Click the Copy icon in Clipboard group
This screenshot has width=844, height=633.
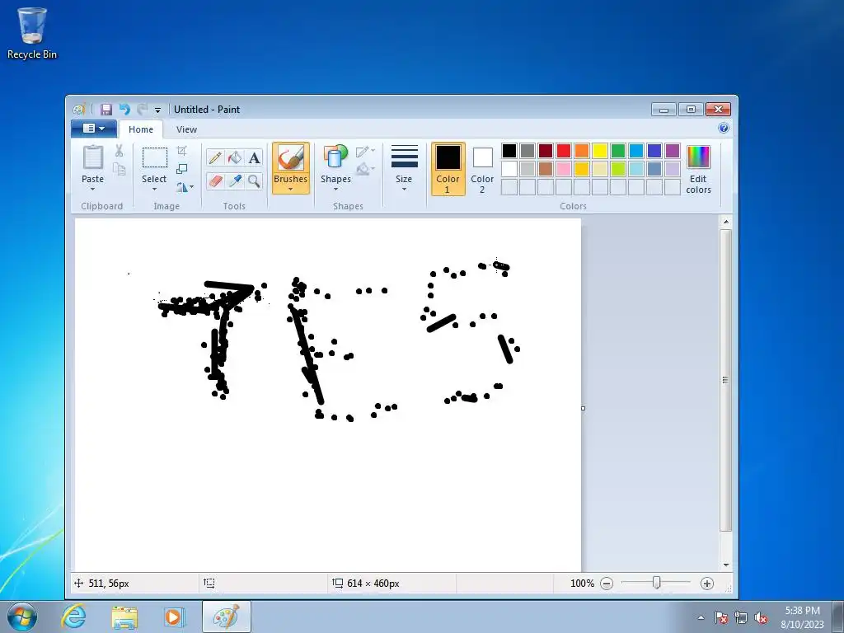click(x=119, y=169)
